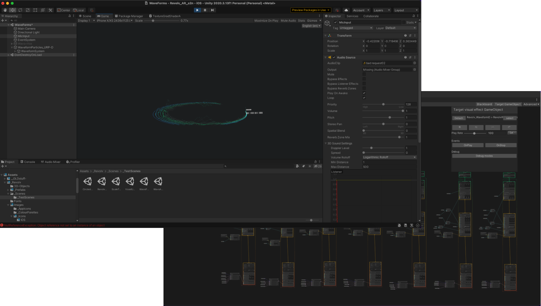Viewport: 541px width, 306px height.
Task: Collapse the Transform component foldout
Action: 325,35
